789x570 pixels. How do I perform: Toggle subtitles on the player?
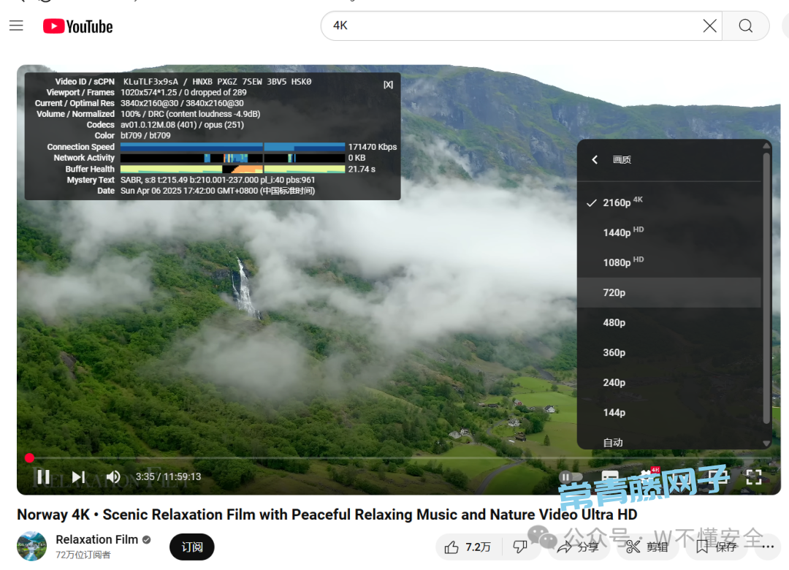[609, 477]
